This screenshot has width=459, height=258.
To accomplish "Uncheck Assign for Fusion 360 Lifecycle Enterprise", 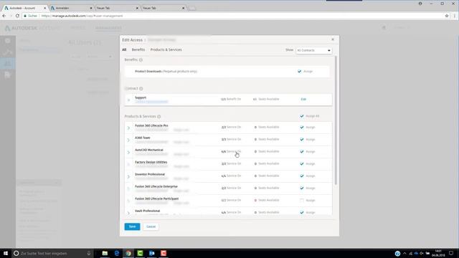I will (302, 188).
